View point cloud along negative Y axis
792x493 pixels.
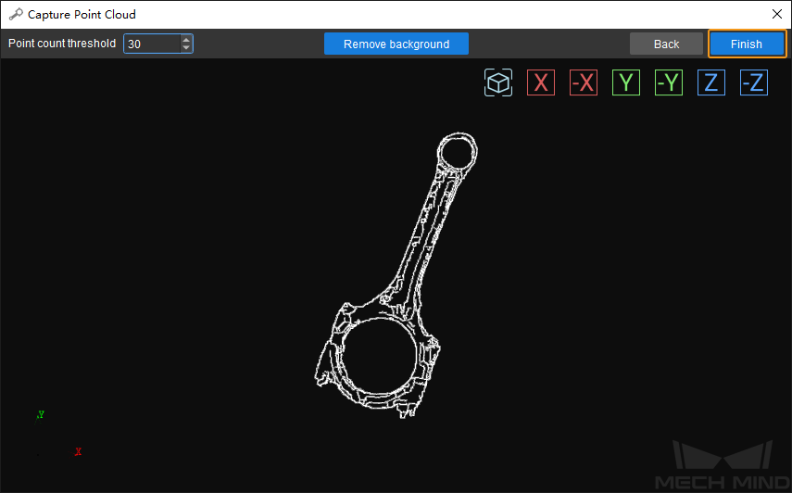[x=669, y=82]
